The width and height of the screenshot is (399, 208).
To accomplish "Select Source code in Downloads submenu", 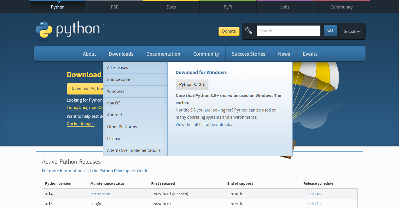I will pos(135,79).
